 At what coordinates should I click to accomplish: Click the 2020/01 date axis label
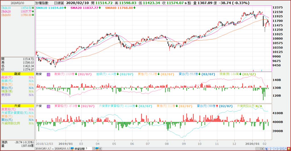point(252,144)
